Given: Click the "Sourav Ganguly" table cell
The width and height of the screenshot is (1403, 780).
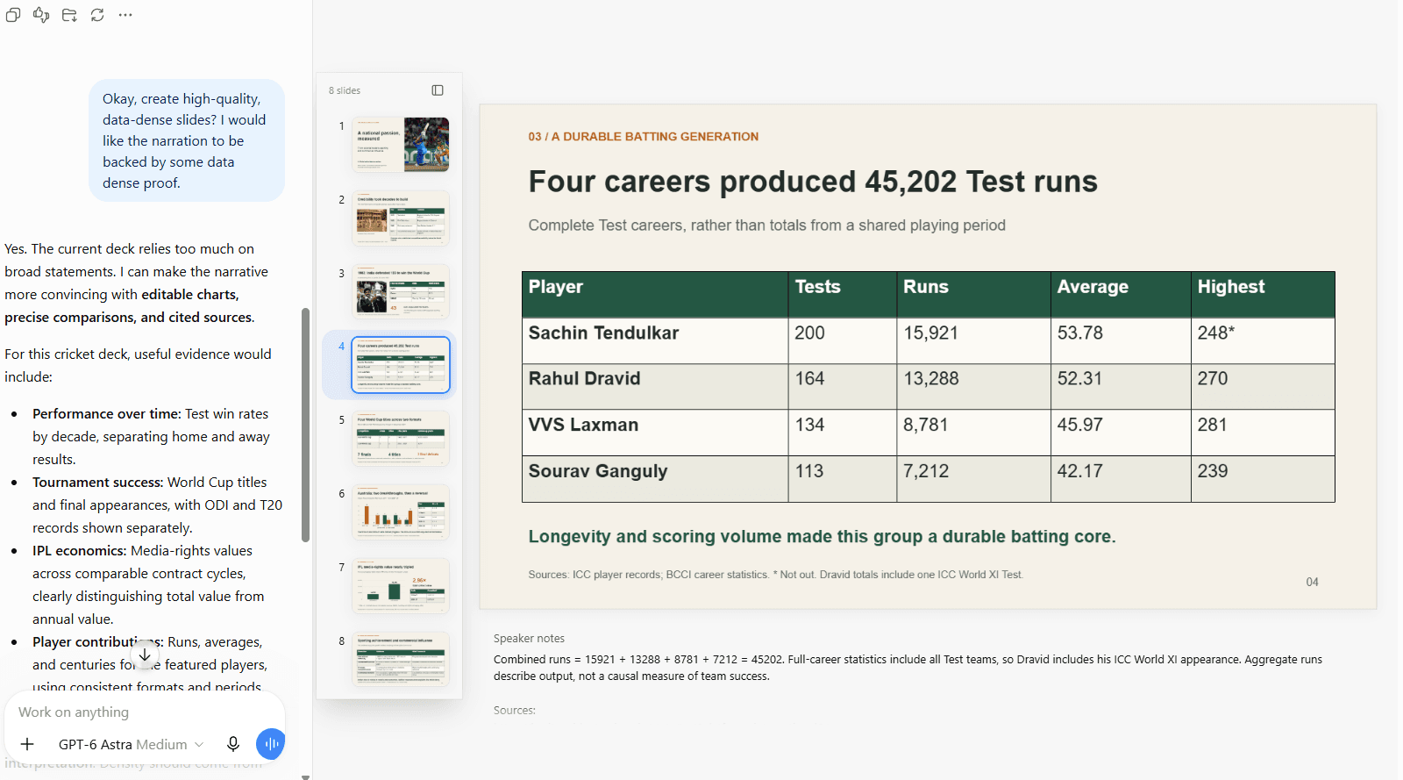Looking at the screenshot, I should (x=655, y=479).
